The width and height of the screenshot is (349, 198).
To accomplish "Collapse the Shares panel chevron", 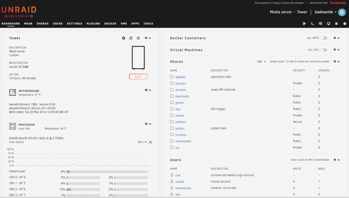I will click(339, 61).
